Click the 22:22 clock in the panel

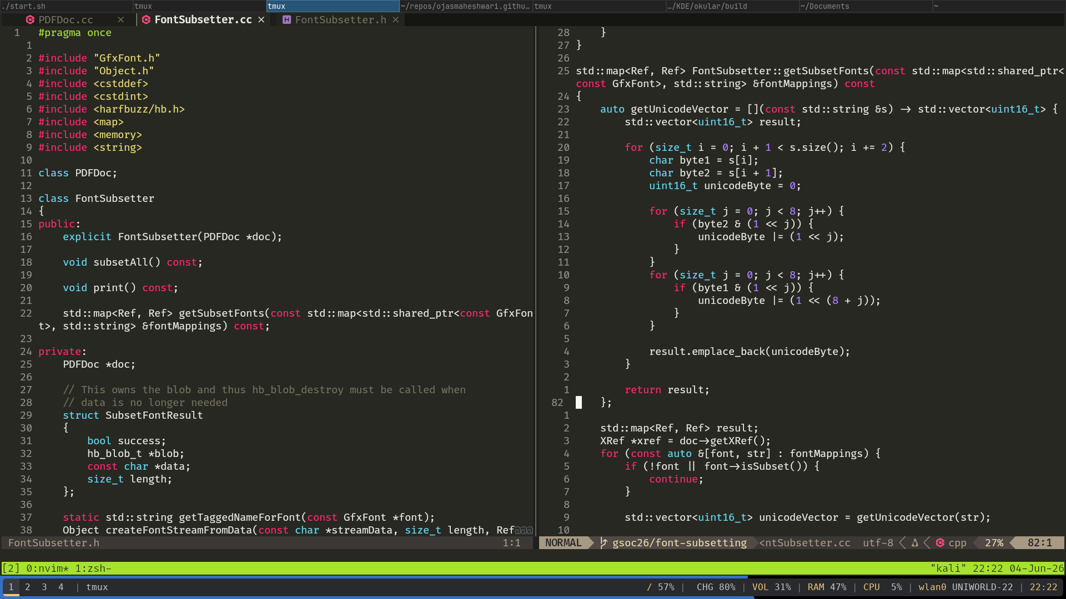(1043, 587)
